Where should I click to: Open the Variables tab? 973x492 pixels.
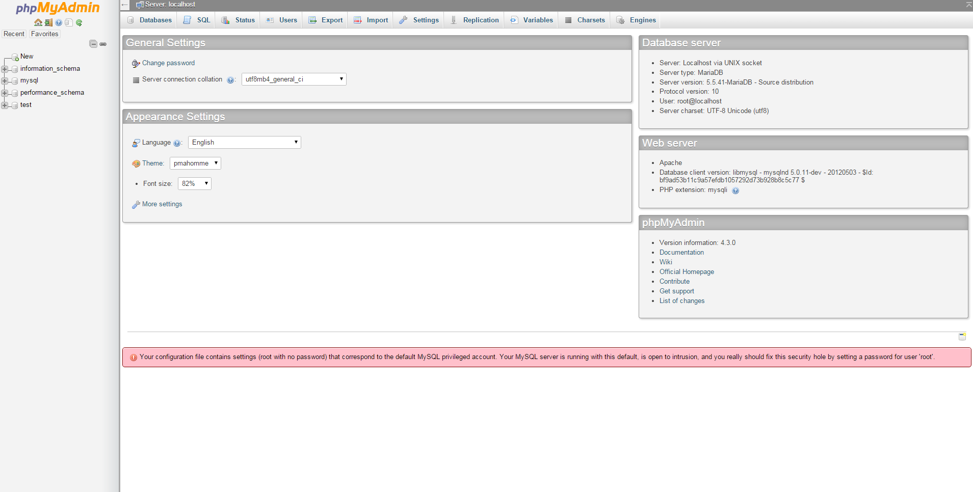532,20
